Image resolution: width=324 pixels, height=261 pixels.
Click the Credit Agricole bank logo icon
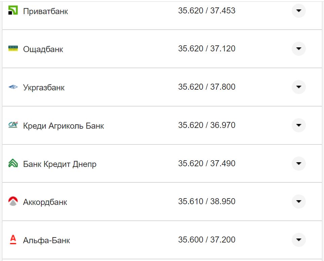pyautogui.click(x=12, y=125)
